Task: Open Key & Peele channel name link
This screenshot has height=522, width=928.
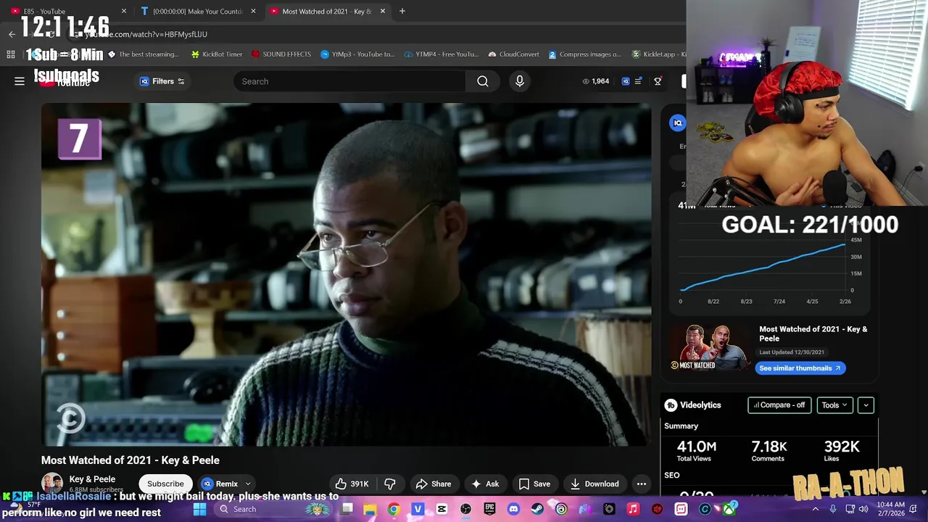Action: (92, 479)
